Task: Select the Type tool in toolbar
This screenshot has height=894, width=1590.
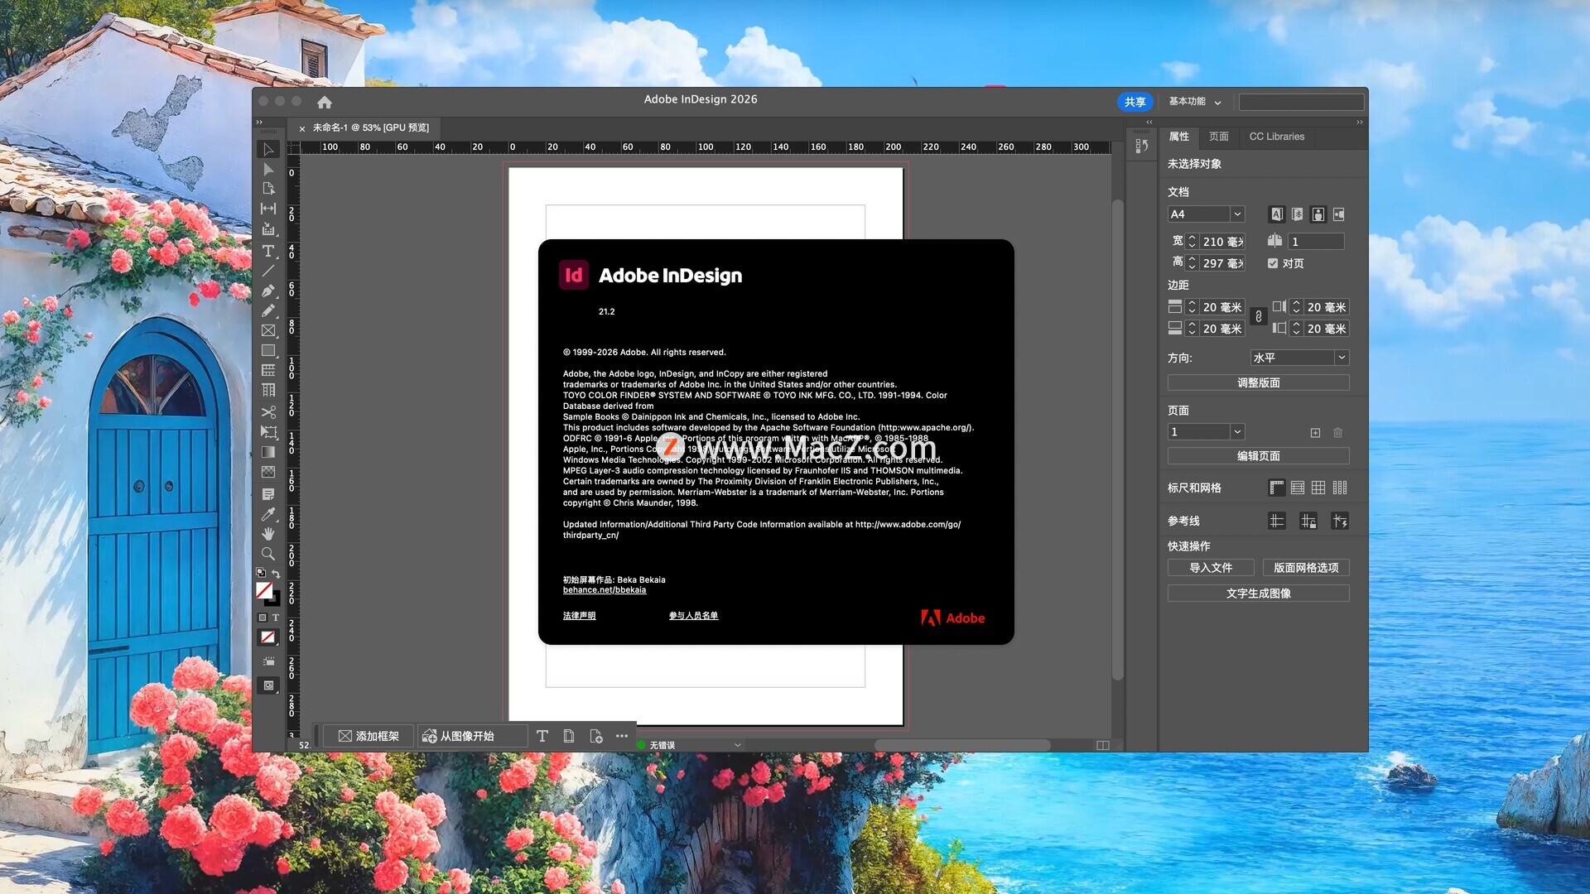Action: click(x=267, y=251)
